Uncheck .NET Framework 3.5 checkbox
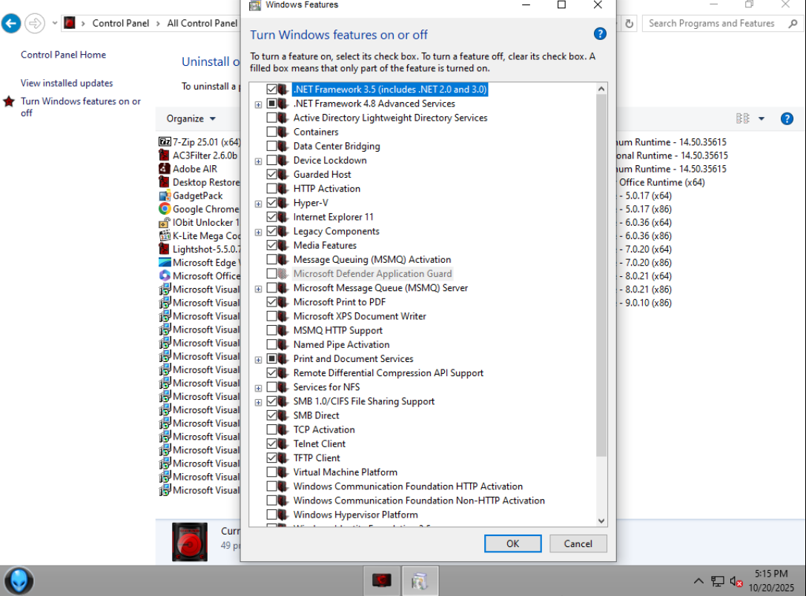The width and height of the screenshot is (806, 596). (271, 90)
